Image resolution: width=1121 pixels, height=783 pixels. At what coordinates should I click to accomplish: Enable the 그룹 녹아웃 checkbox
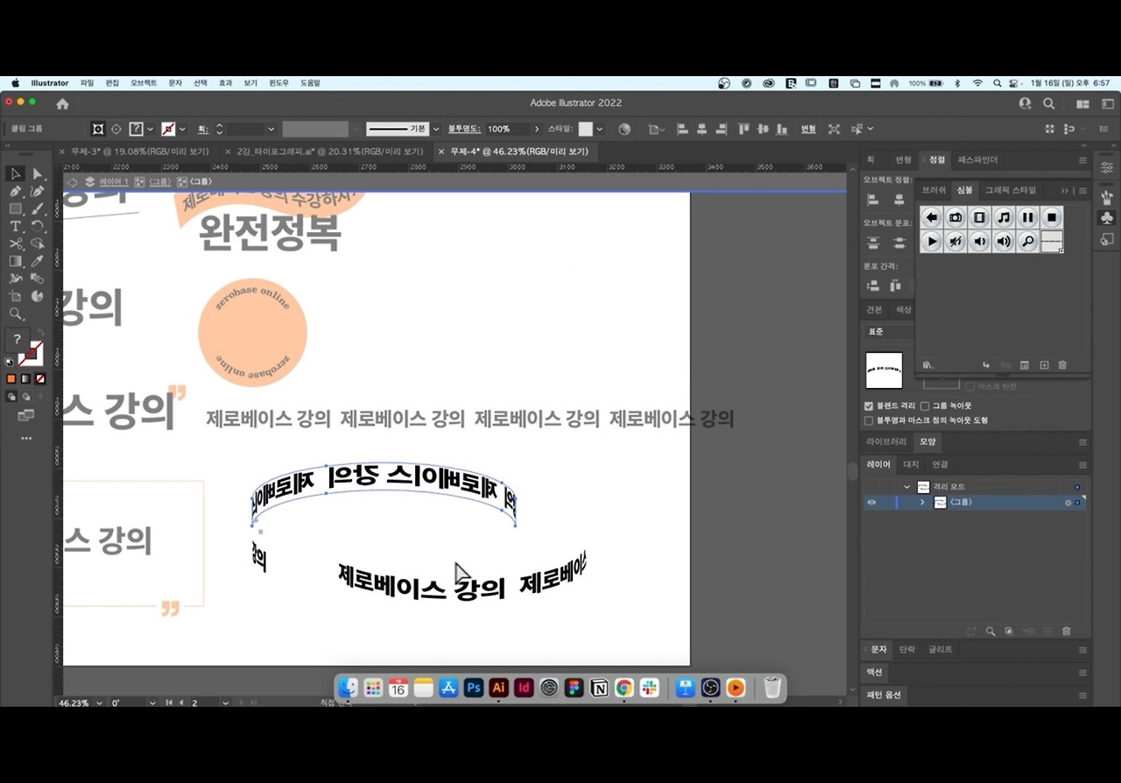click(925, 406)
